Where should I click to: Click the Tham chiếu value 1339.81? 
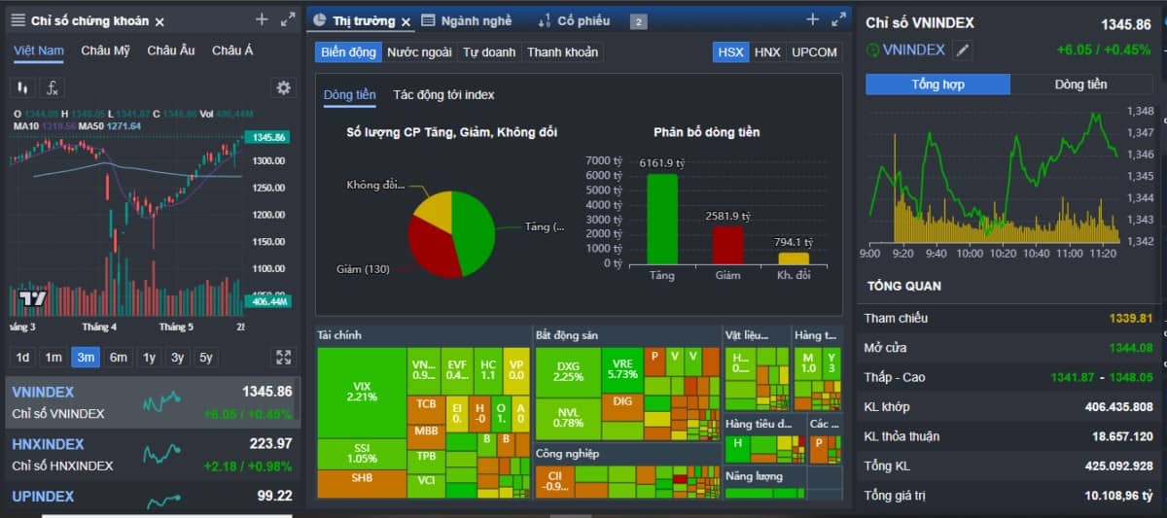pos(1131,319)
